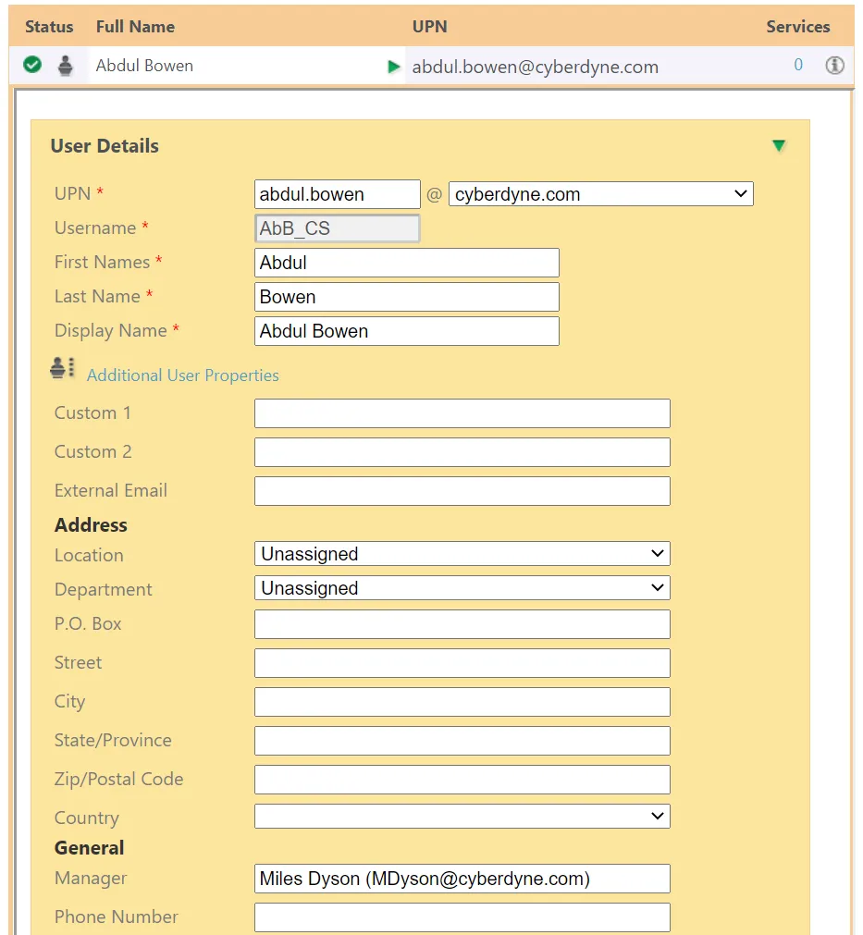Click the External Email input field

[462, 491]
